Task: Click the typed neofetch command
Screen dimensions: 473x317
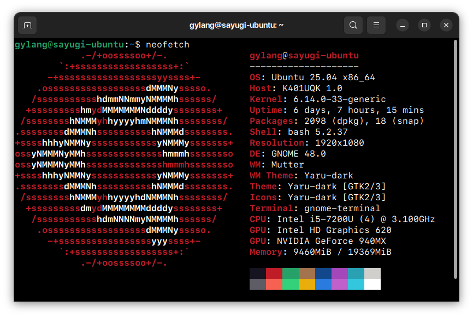Action: pos(167,44)
